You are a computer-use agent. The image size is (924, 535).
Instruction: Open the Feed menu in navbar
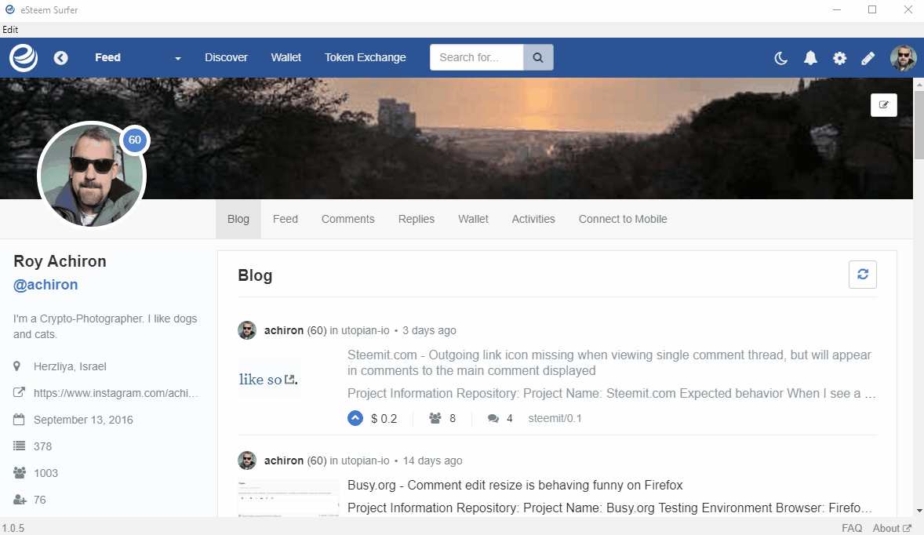click(x=107, y=58)
